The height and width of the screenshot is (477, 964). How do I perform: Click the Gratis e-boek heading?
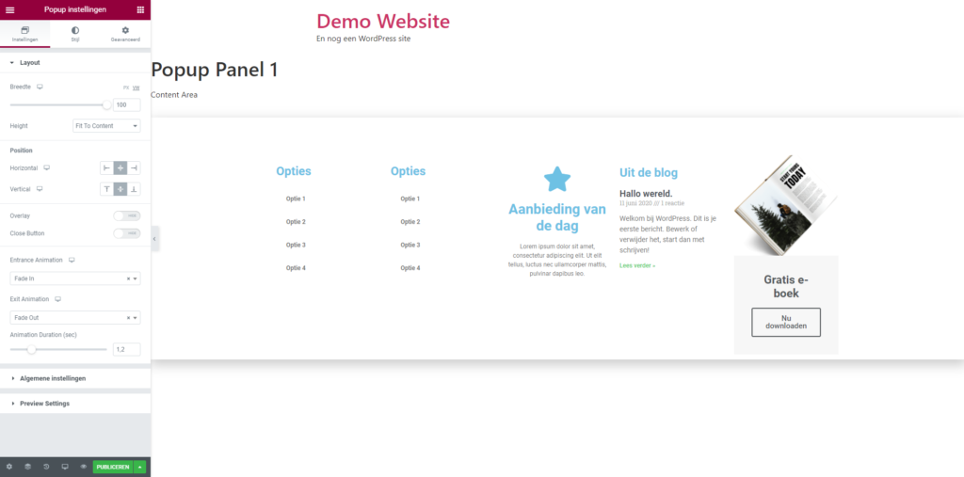(786, 286)
